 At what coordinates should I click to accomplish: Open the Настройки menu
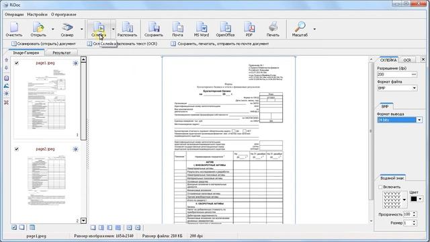pyautogui.click(x=38, y=15)
